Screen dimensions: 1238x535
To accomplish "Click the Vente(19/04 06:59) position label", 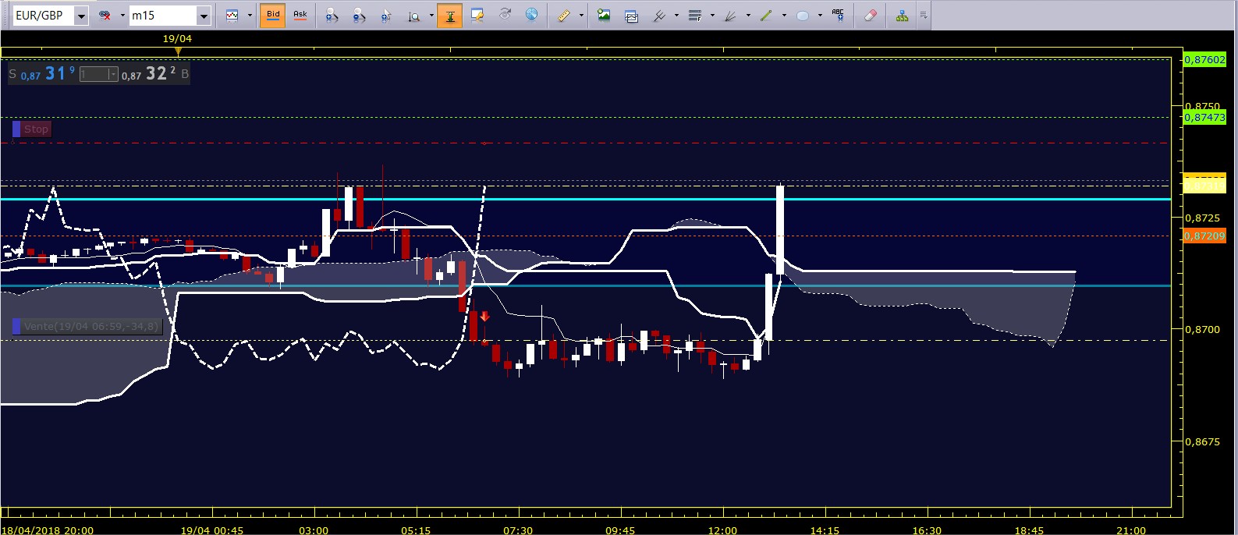I will [86, 326].
